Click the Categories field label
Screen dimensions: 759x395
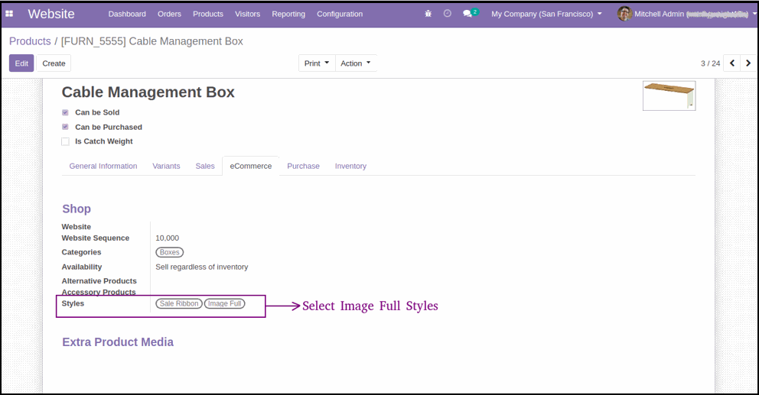(81, 252)
